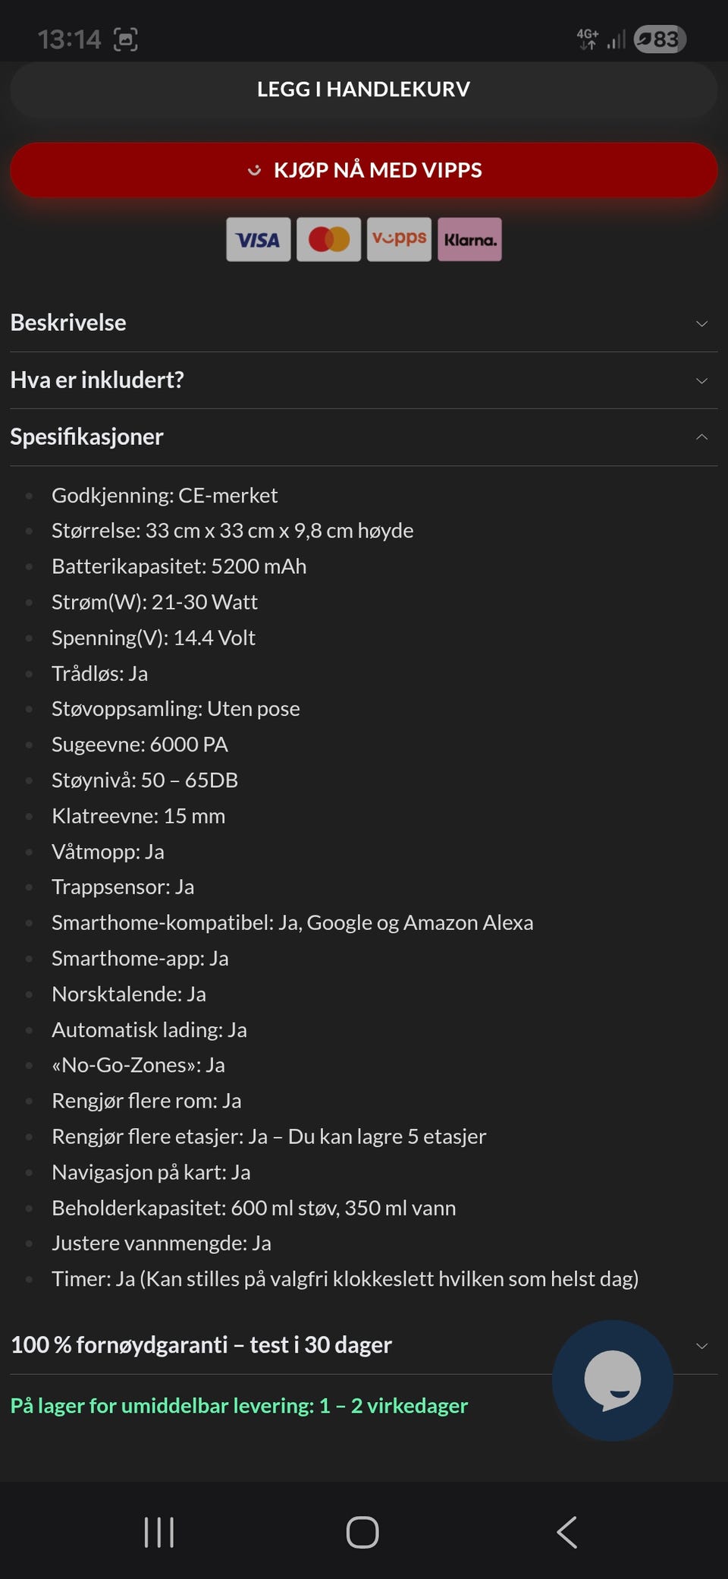This screenshot has height=1579, width=728.
Task: Tap the Spesifikasjoner heading
Action: 86,437
